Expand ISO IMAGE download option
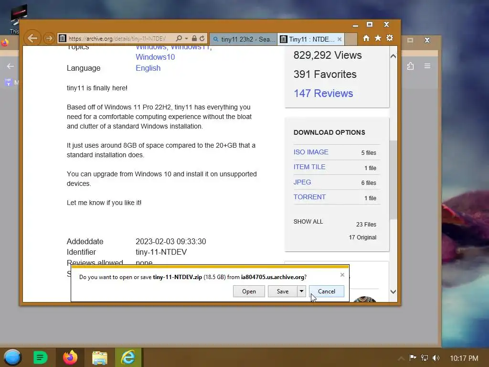This screenshot has width=489, height=367. [310, 152]
